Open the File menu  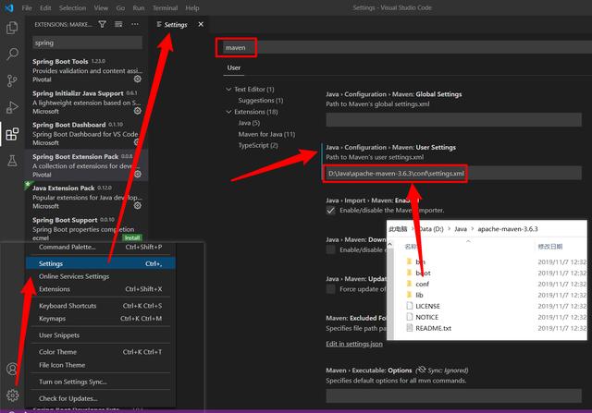[27, 8]
